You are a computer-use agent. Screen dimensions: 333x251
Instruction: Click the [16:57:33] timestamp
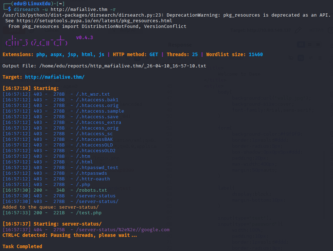(17, 213)
